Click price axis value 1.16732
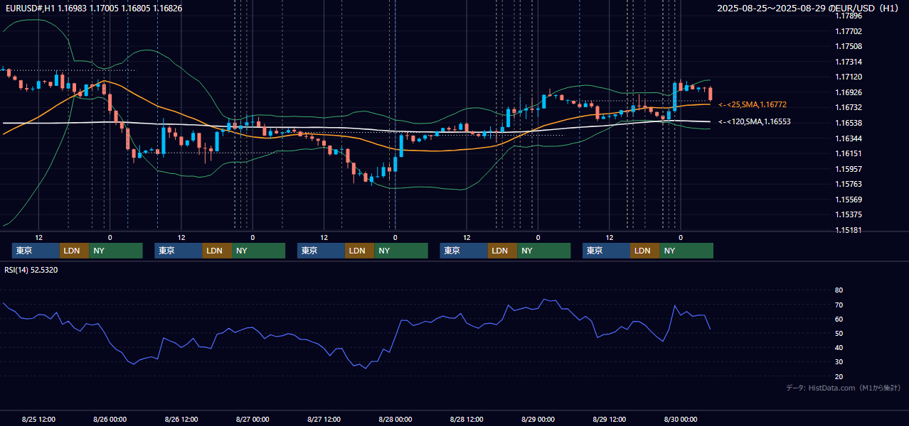The height and width of the screenshot is (426, 909). pyautogui.click(x=848, y=108)
